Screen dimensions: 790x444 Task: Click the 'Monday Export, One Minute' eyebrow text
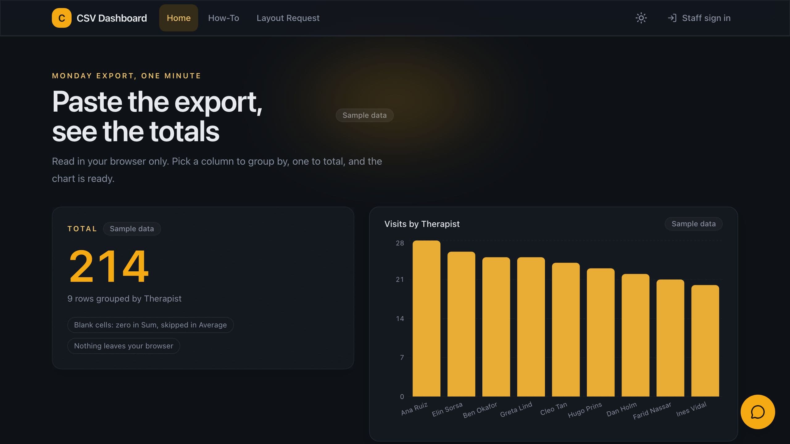coord(127,76)
